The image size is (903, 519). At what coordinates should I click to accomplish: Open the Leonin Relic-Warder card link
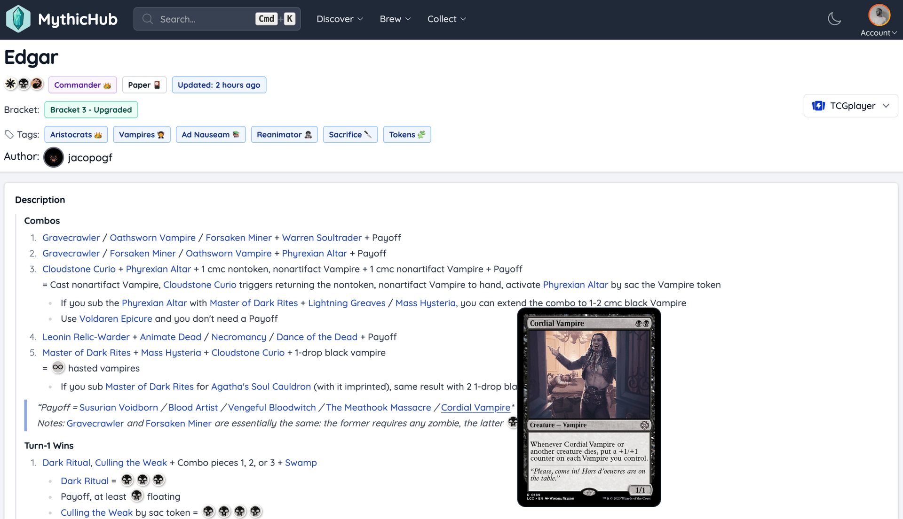pos(86,337)
